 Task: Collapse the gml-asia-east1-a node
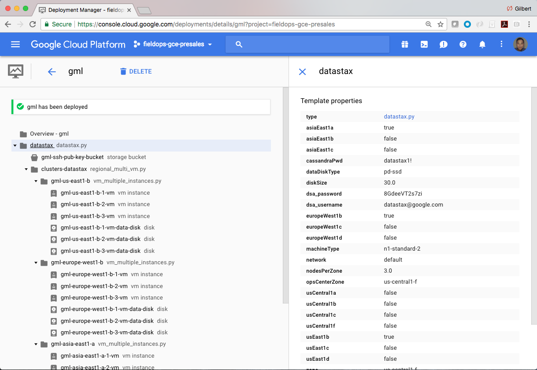click(36, 344)
